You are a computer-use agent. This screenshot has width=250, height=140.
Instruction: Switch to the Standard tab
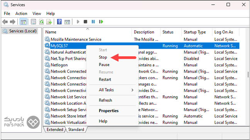pyautogui.click(x=76, y=130)
